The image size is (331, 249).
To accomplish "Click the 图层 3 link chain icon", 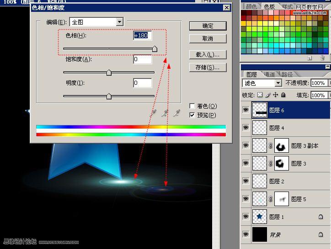I will click(270, 163).
